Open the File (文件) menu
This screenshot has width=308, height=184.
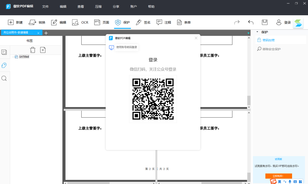tap(45, 7)
